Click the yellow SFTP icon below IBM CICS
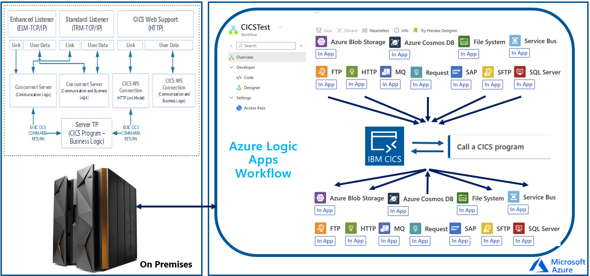590x276 pixels. click(487, 228)
